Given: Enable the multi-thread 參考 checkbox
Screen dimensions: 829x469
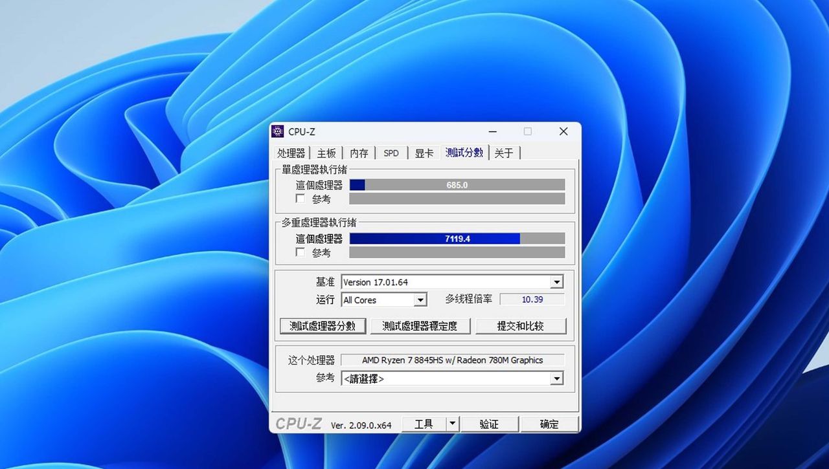Looking at the screenshot, I should coord(300,252).
